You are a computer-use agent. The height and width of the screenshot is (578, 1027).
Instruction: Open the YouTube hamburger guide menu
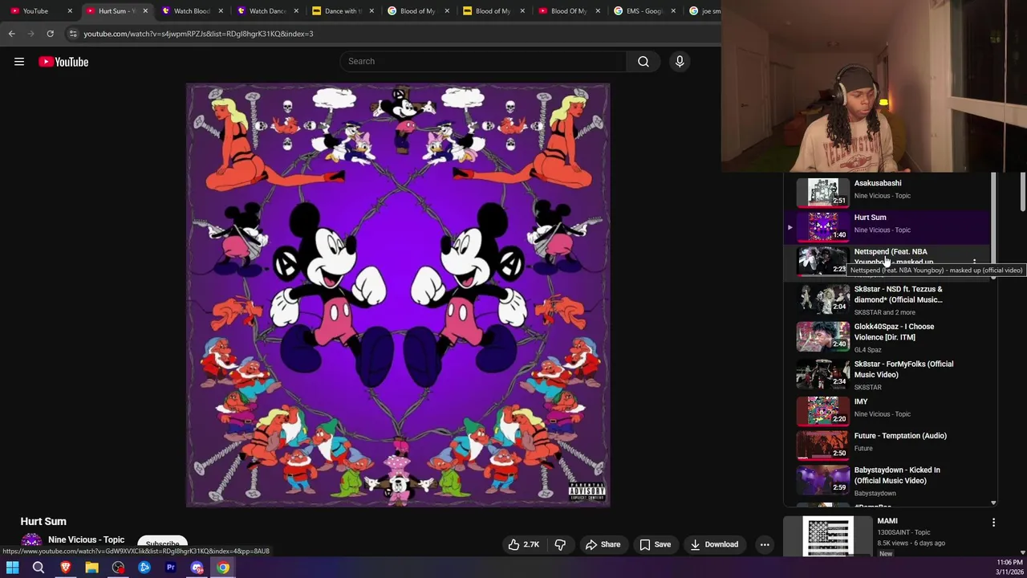pyautogui.click(x=19, y=62)
